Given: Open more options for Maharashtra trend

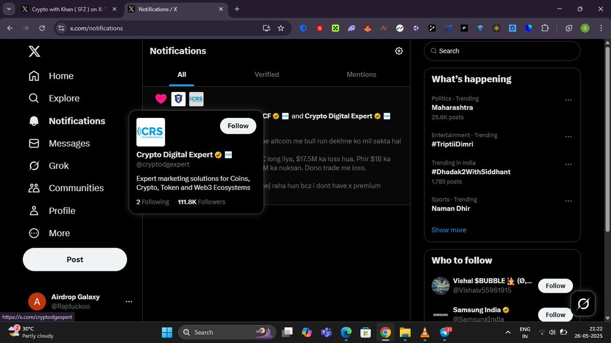Looking at the screenshot, I should [569, 100].
